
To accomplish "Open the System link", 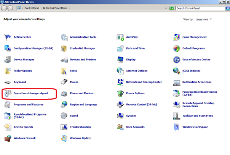I will 131,116.
